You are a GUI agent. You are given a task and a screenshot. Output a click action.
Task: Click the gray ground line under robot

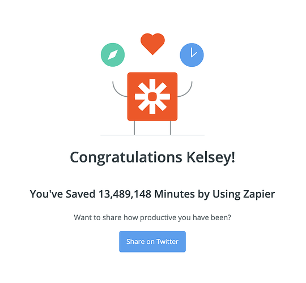point(152,135)
